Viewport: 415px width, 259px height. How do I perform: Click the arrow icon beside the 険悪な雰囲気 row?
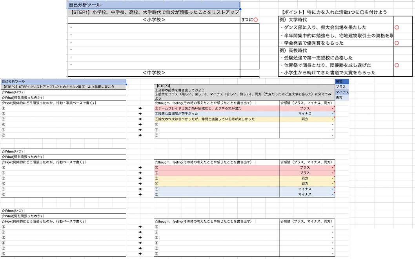140,114
